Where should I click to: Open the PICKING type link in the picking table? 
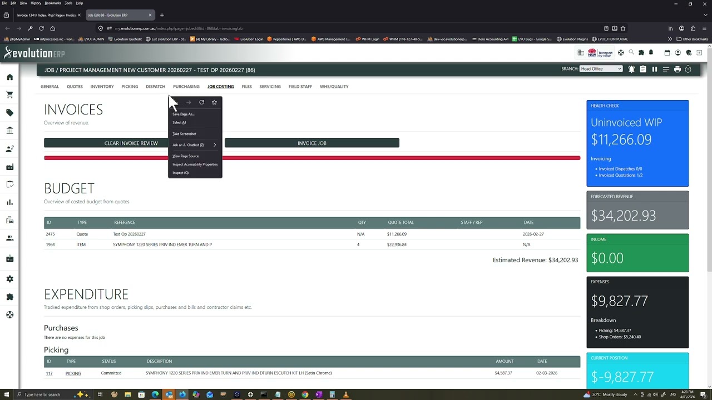73,373
